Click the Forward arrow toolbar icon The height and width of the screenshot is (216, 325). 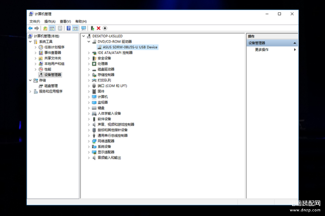pos(37,28)
